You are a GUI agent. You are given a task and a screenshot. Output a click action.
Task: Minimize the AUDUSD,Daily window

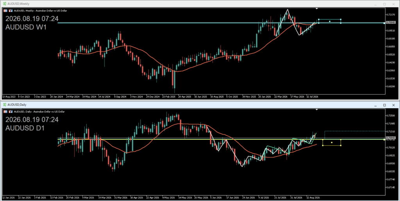(x=375, y=105)
